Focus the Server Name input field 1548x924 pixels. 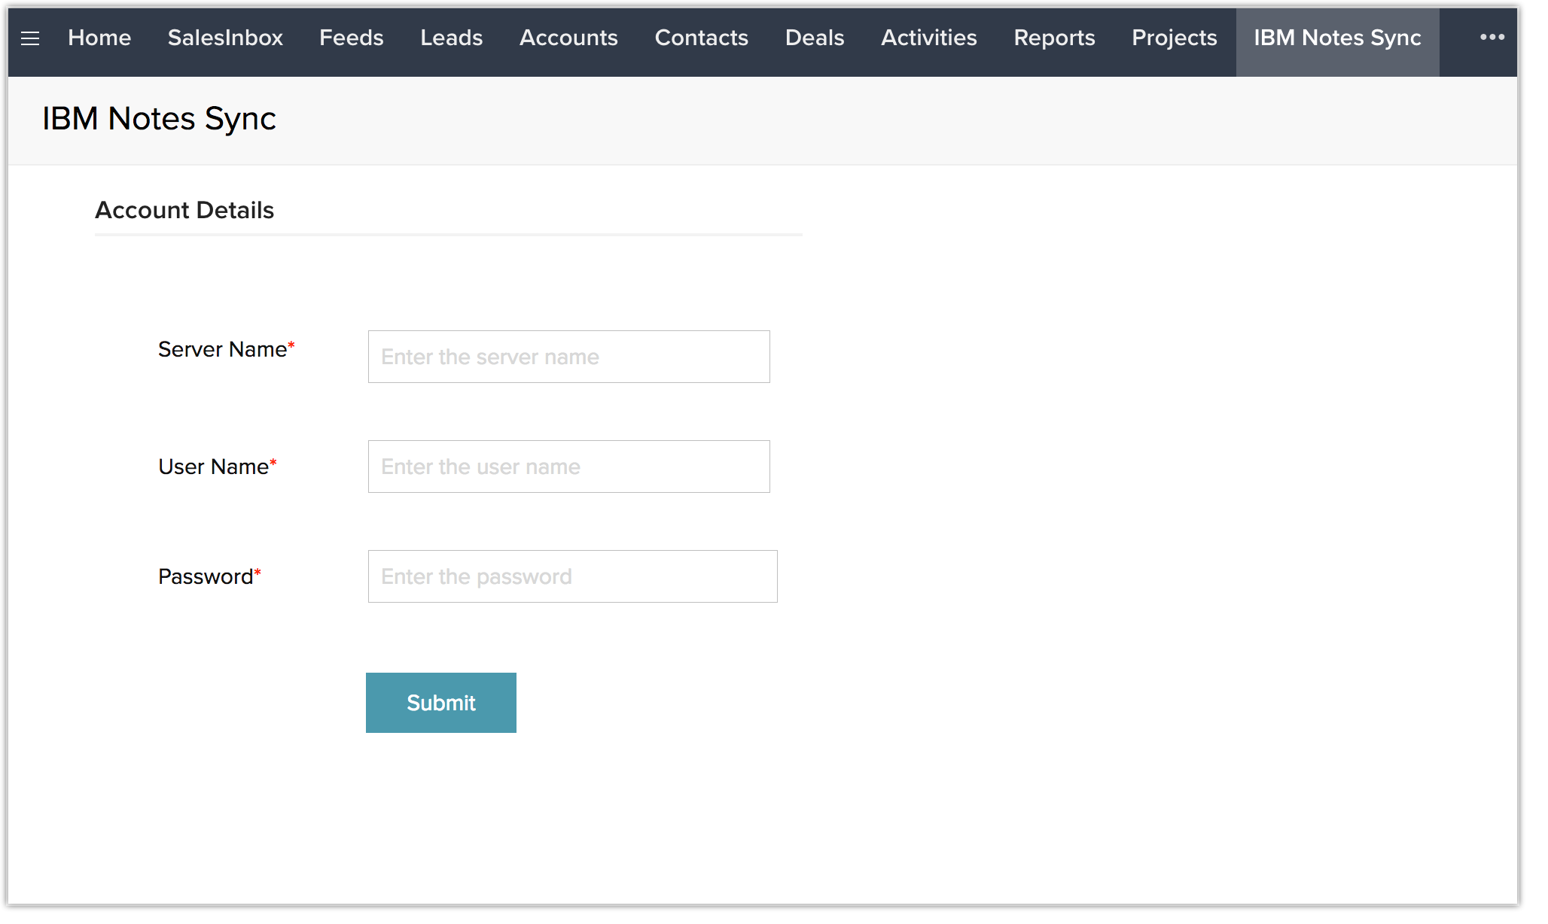[568, 357]
